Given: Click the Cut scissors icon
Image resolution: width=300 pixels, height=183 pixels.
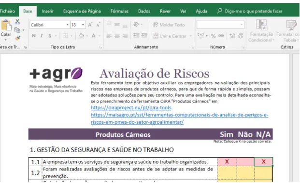Looking at the screenshot, I should point(17,22).
